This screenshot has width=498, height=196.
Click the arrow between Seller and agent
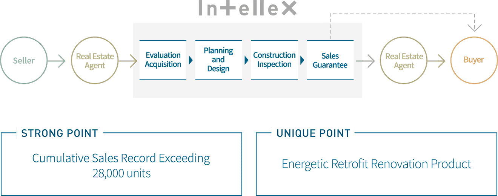pos(57,61)
